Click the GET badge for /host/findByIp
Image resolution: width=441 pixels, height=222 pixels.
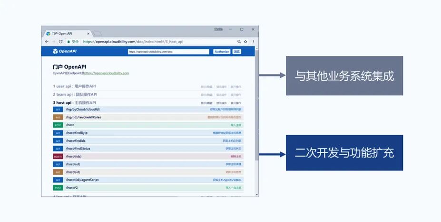58,133
